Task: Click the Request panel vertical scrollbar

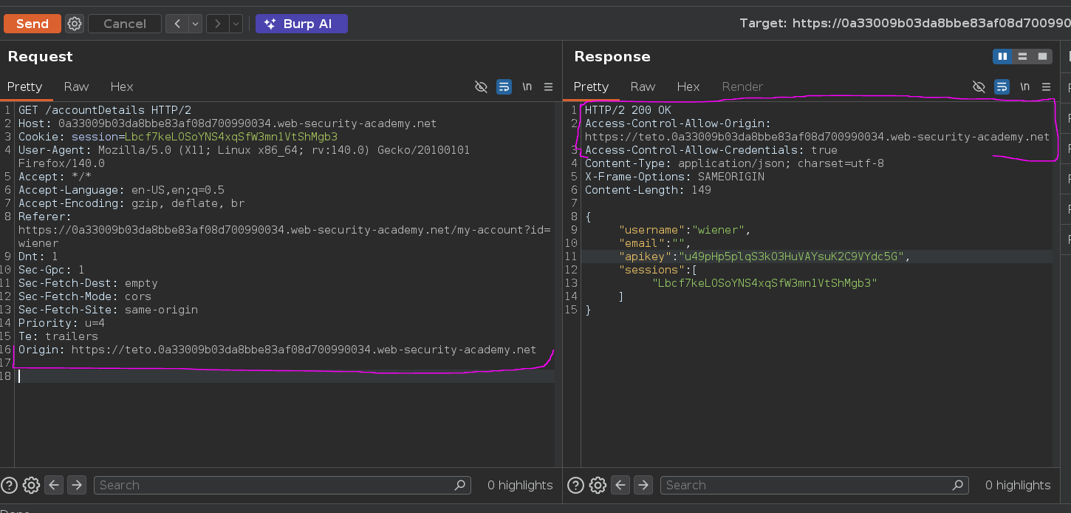Action: pyautogui.click(x=558, y=285)
